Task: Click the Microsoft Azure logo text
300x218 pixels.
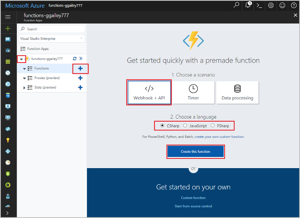Action: [x=25, y=5]
